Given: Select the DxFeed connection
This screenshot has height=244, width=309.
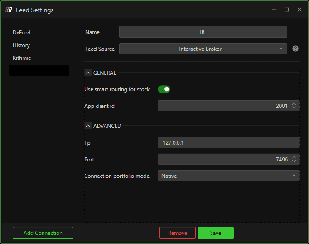Looking at the screenshot, I should pyautogui.click(x=21, y=33).
